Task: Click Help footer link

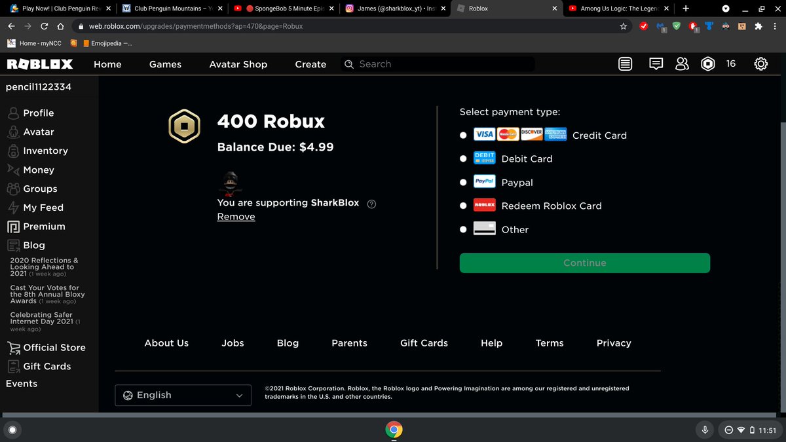Action: pos(491,343)
